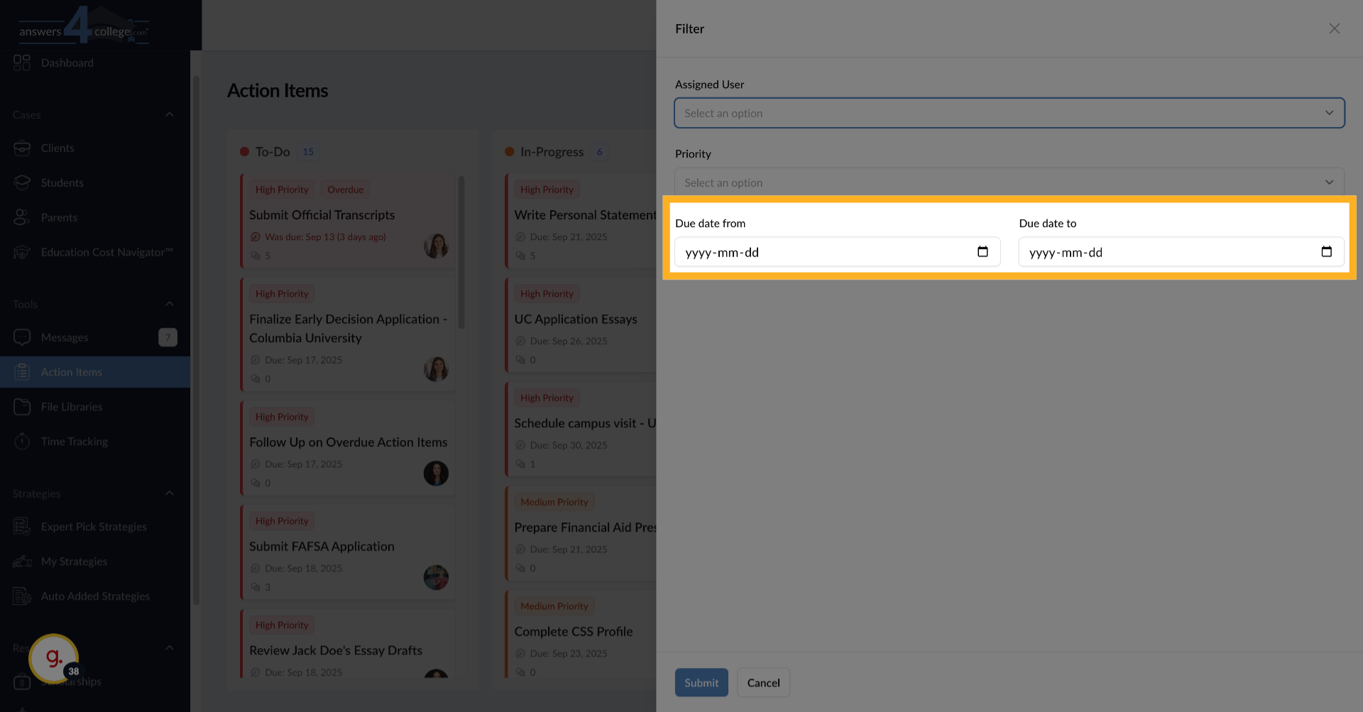The width and height of the screenshot is (1363, 712).
Task: Open Messages showing 7 unread
Action: click(64, 337)
